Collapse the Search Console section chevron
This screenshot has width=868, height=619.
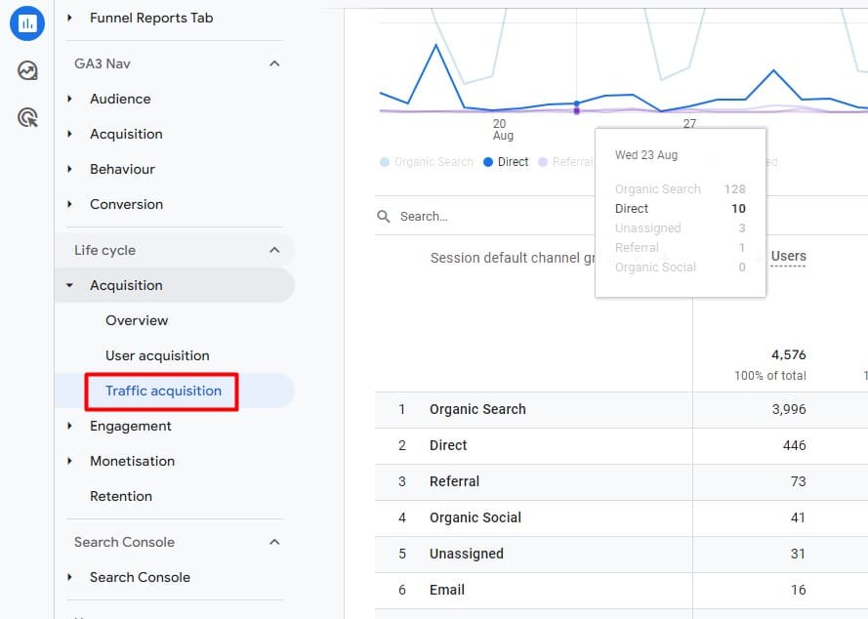point(274,542)
